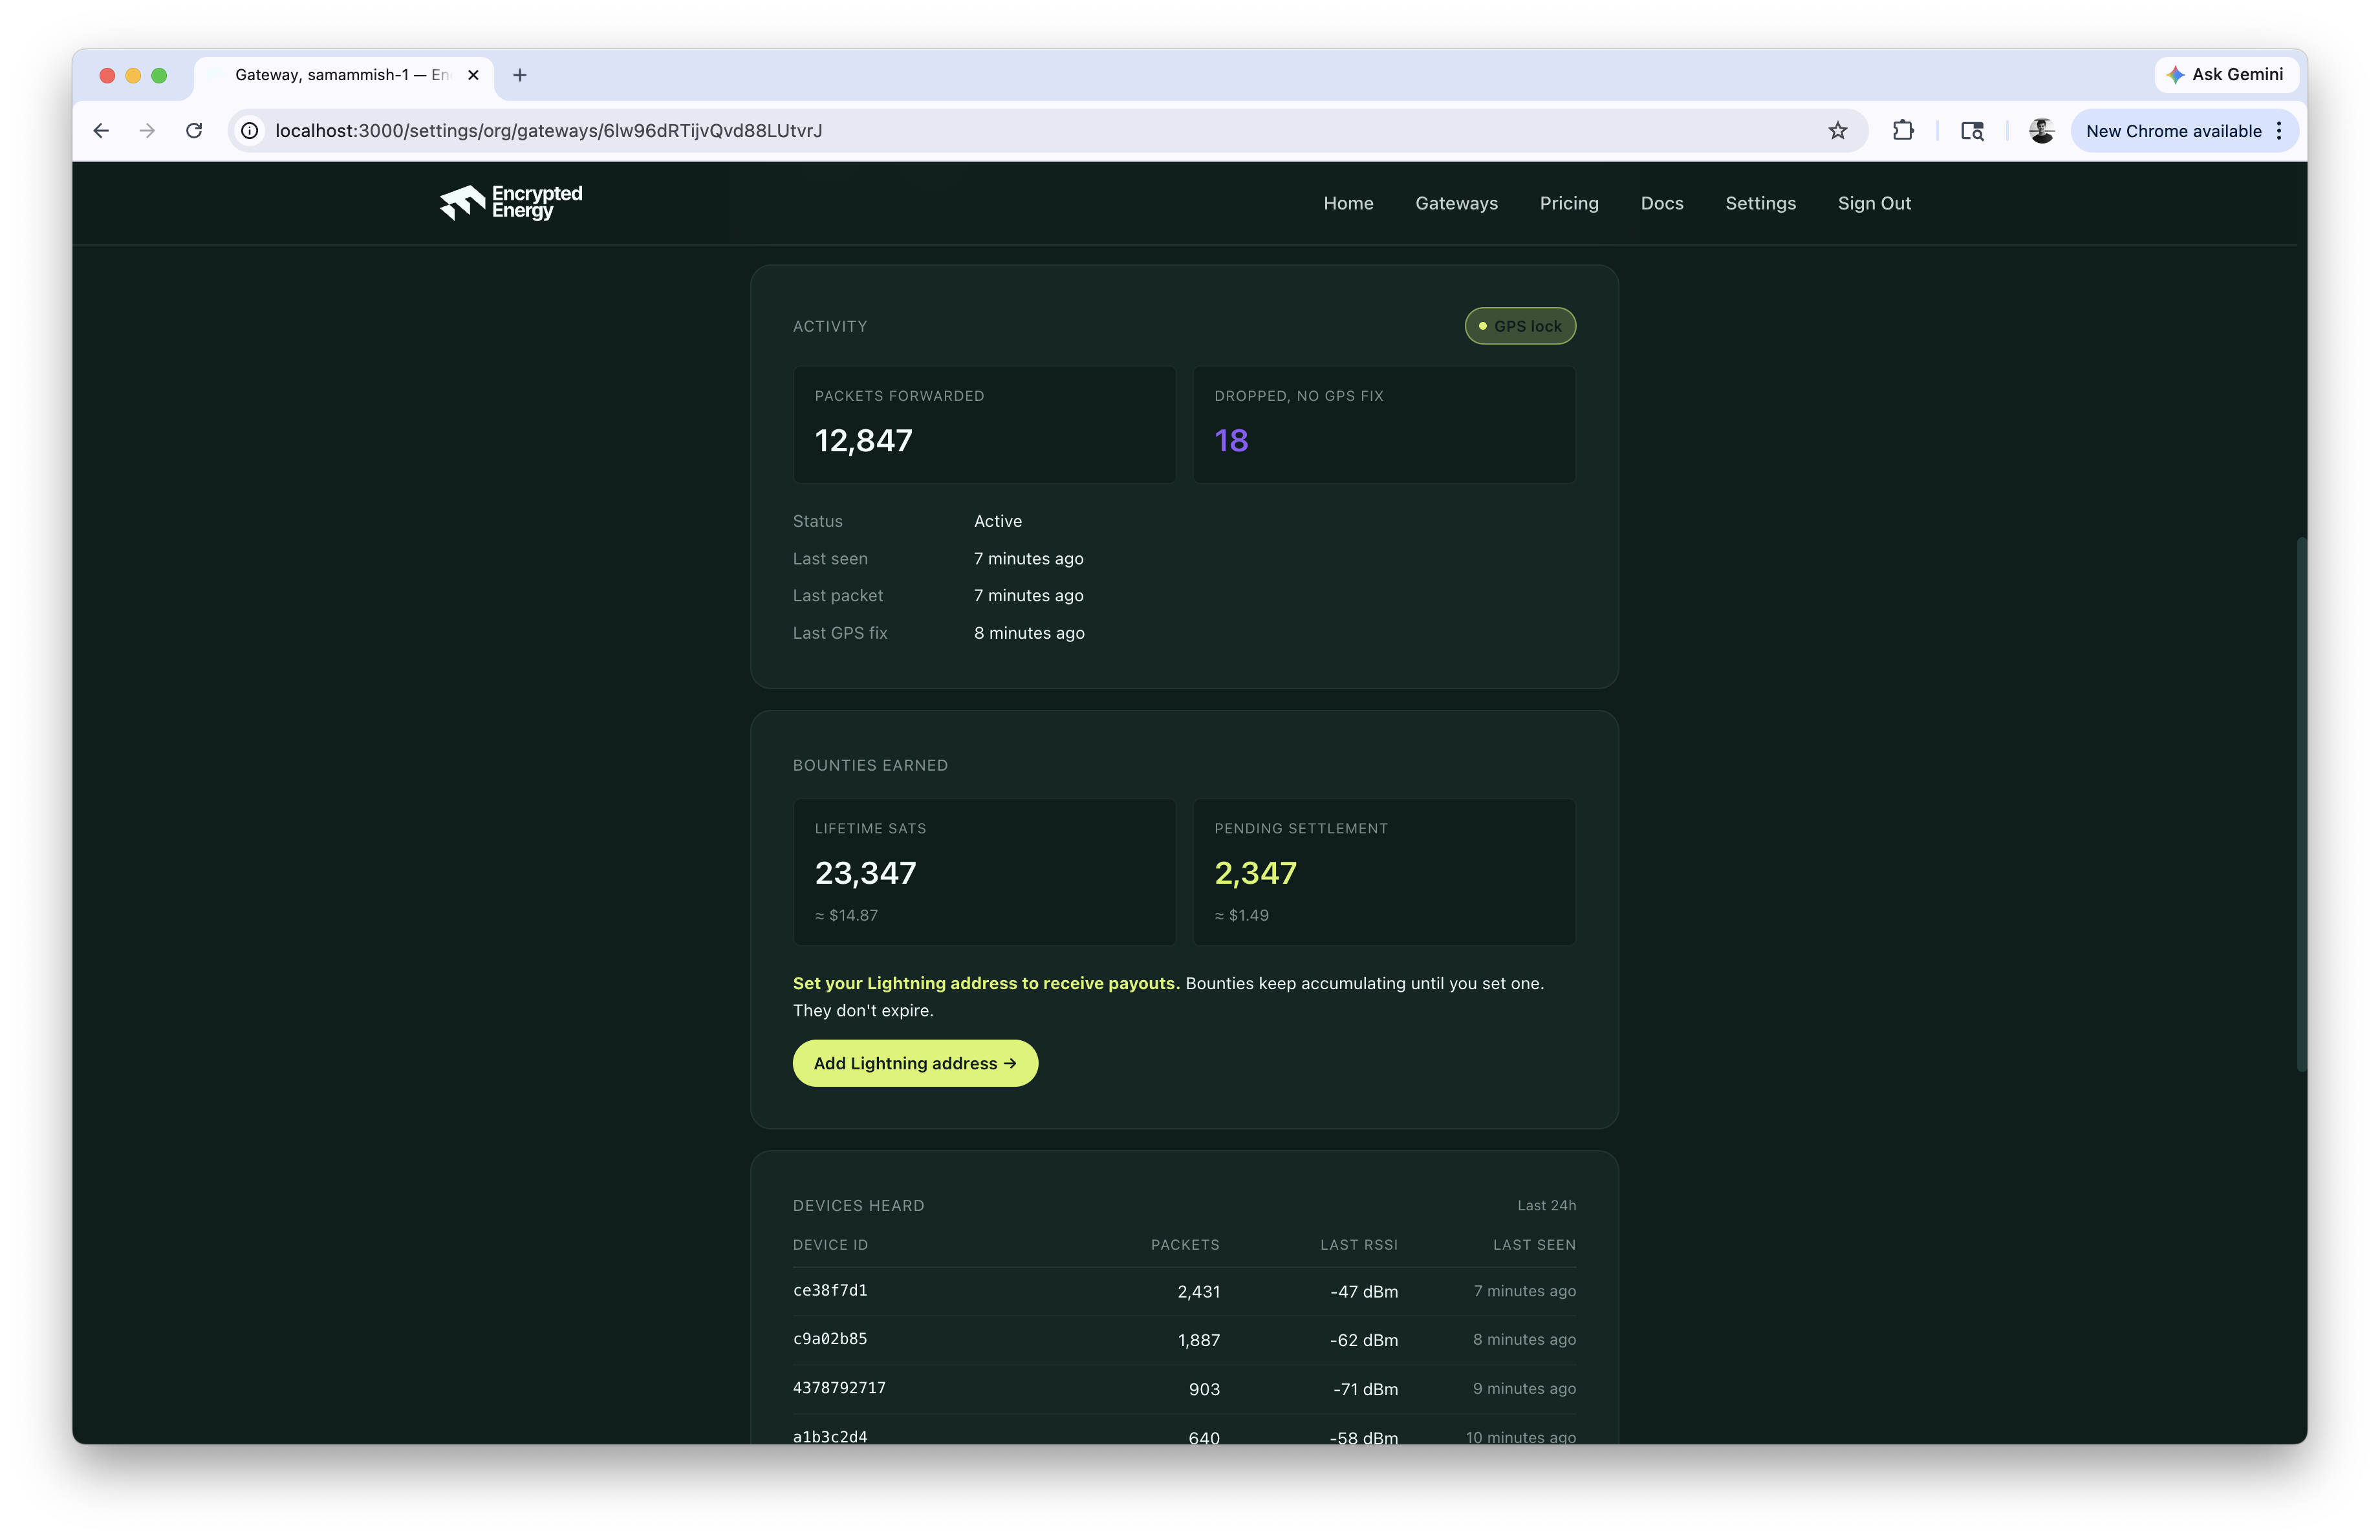Click the packets count 2,431
Screen dimensions: 2380x1540
pos(1198,1292)
